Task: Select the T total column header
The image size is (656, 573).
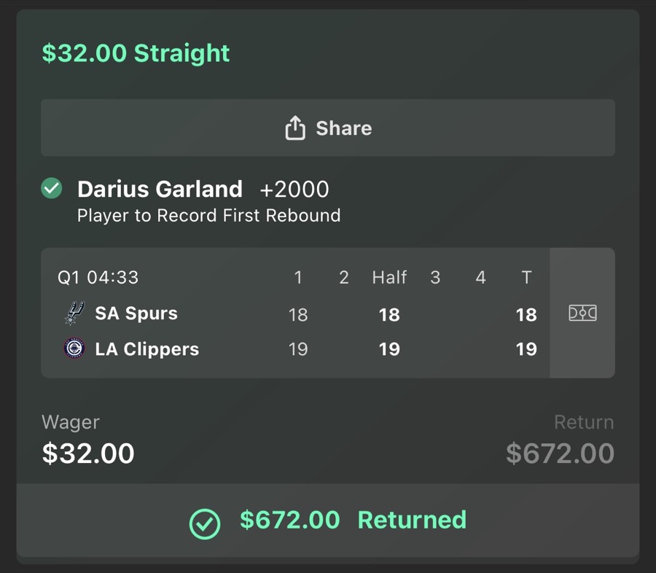Action: (x=526, y=277)
